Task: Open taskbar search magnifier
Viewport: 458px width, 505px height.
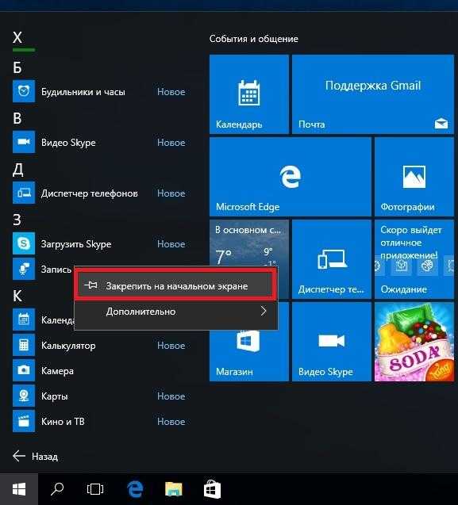Action: click(x=57, y=489)
